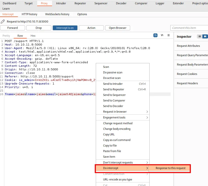Click the Drop button

click(39, 28)
